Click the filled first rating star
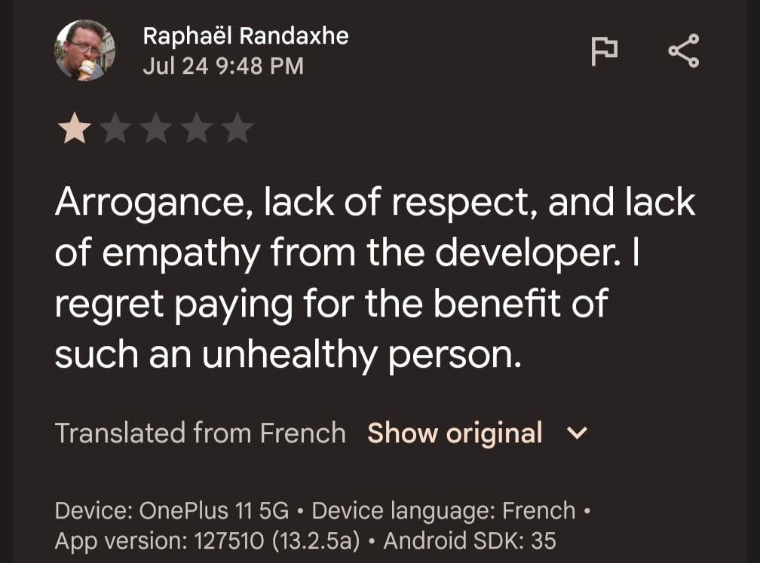The height and width of the screenshot is (563, 760). [x=75, y=130]
